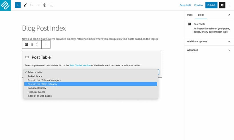Click the undo arrow icon

pos(32,5)
